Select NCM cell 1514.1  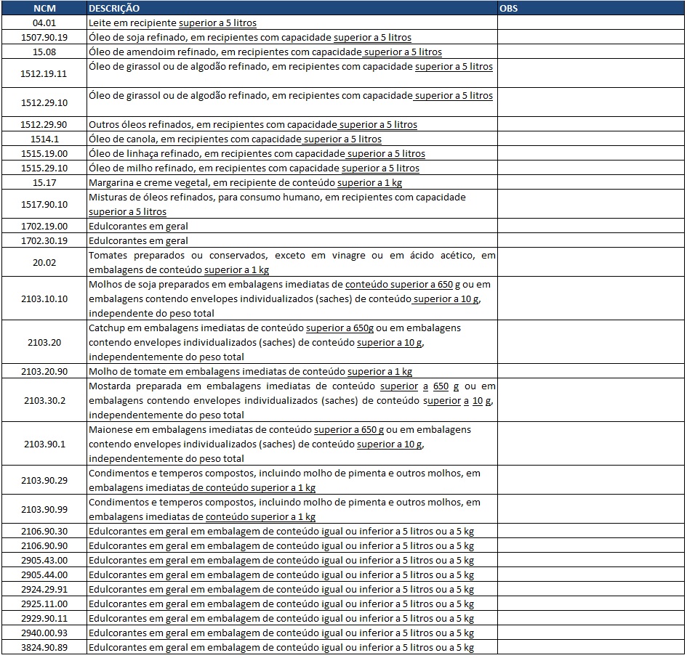click(x=44, y=139)
